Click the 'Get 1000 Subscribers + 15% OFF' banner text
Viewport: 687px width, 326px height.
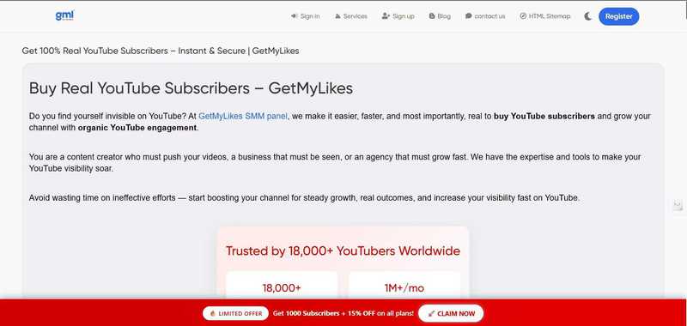343,313
